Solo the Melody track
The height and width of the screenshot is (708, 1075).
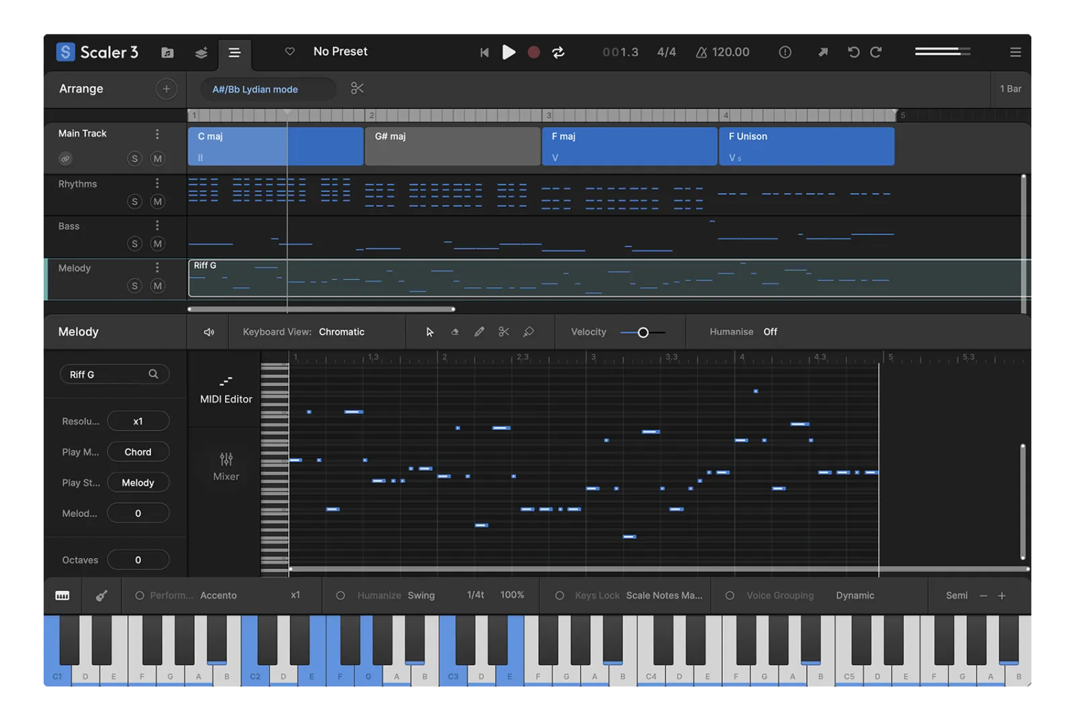click(x=134, y=286)
